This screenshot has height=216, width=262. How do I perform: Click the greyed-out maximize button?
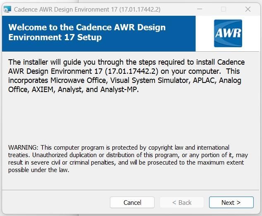224,9
